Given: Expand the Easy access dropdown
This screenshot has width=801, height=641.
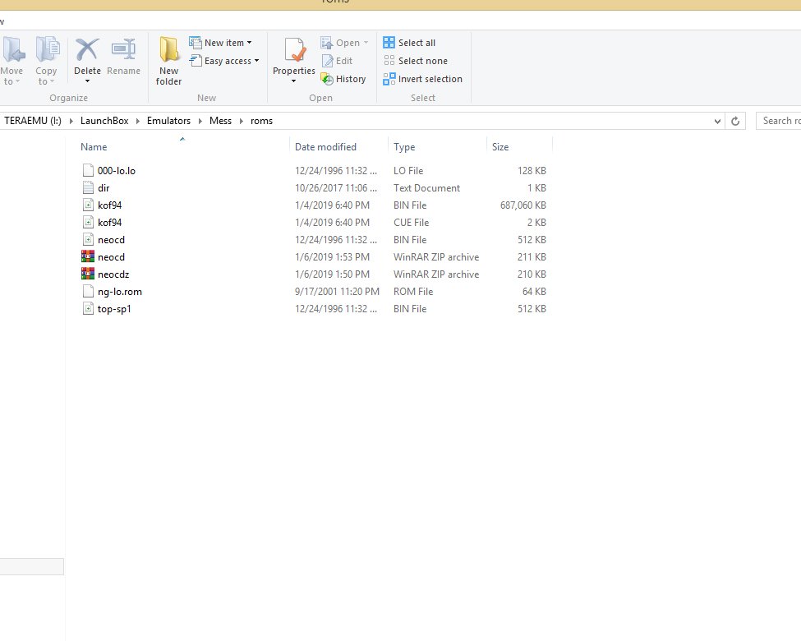Looking at the screenshot, I should [226, 61].
